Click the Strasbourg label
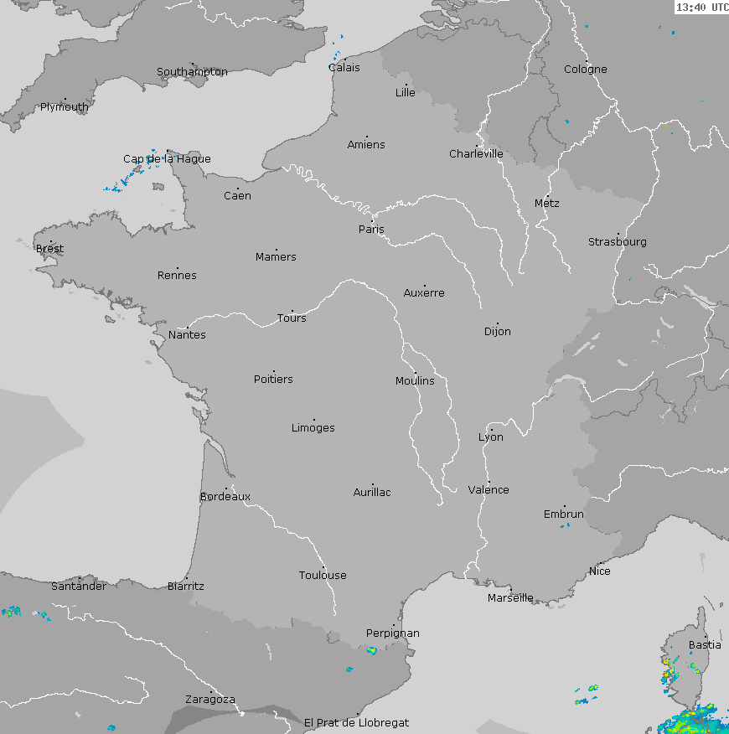729x734 pixels. [618, 242]
